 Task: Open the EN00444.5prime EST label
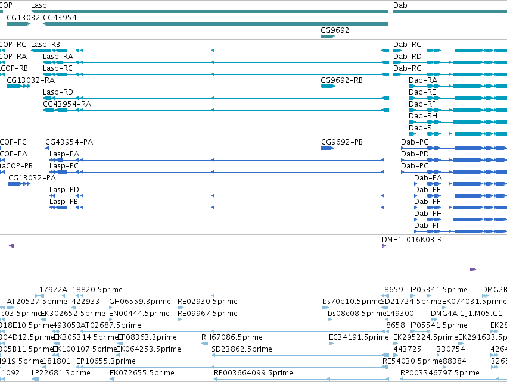click(139, 314)
